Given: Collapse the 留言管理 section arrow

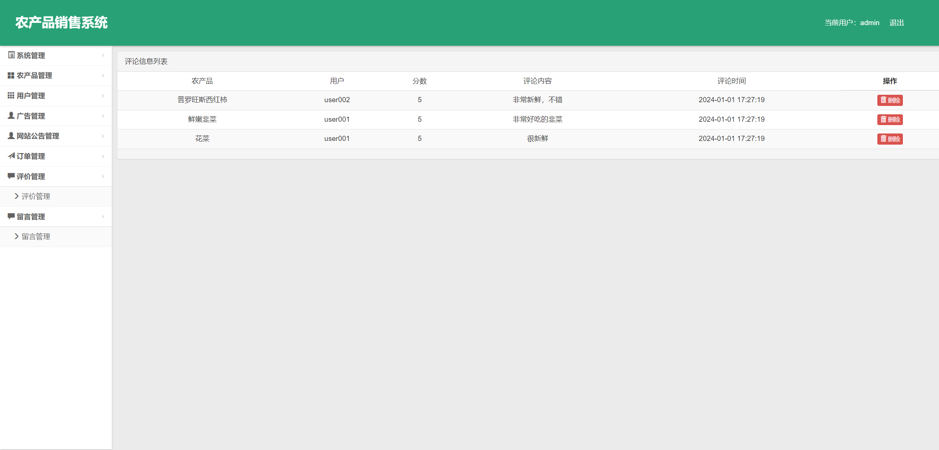Looking at the screenshot, I should click(103, 217).
